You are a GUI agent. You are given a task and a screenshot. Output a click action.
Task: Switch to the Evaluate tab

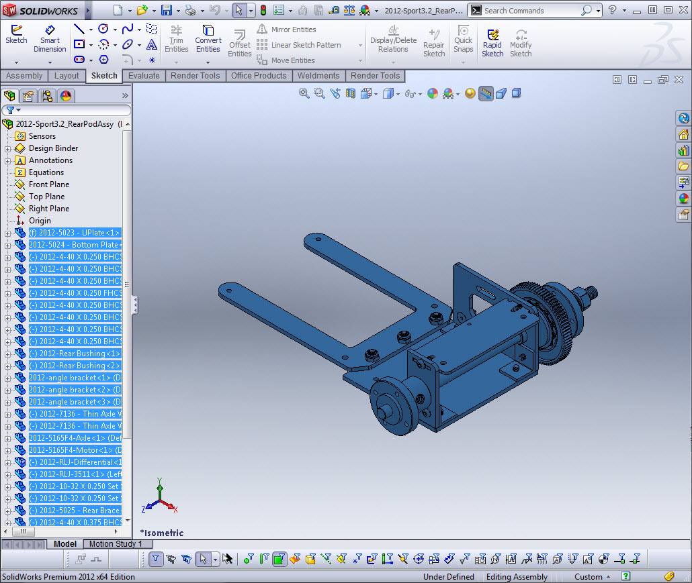click(144, 76)
